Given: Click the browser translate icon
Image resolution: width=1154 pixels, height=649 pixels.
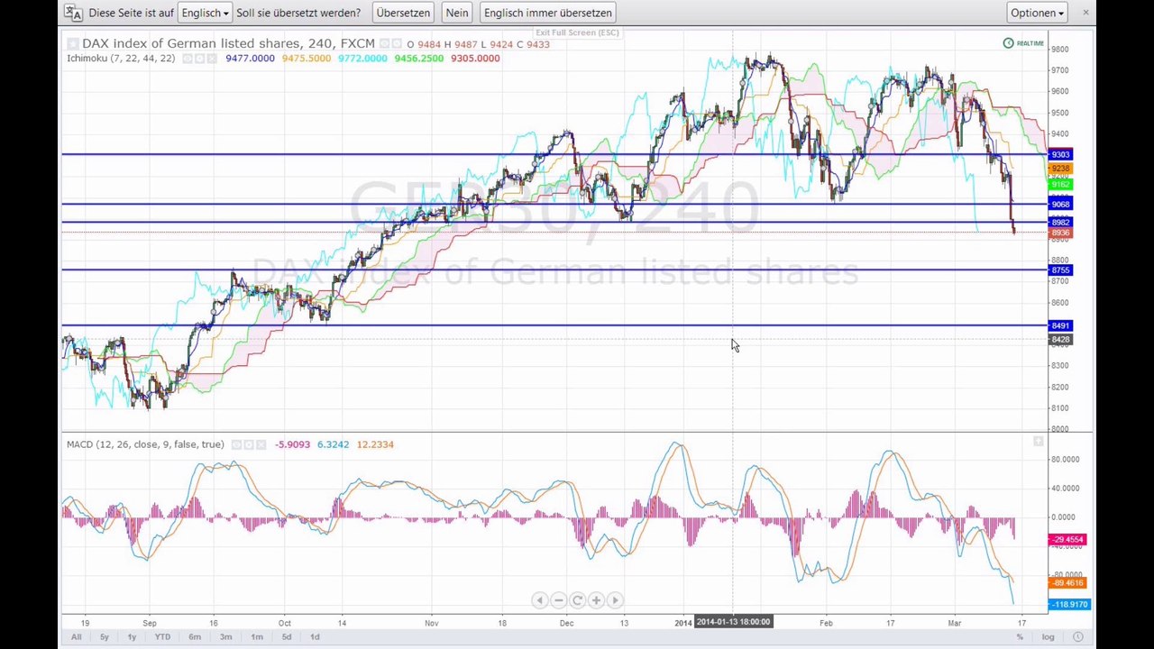Looking at the screenshot, I should tap(73, 13).
